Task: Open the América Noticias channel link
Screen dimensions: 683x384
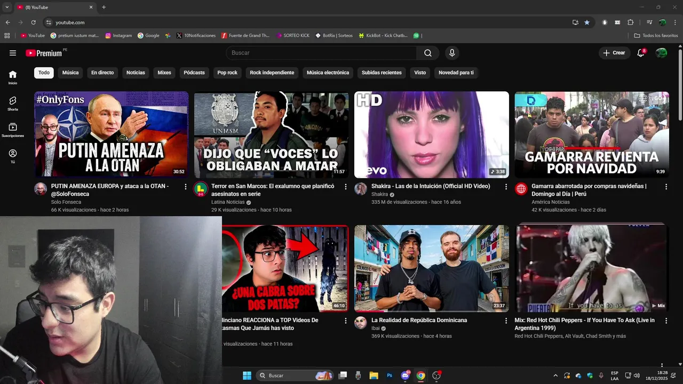Action: tap(551, 202)
